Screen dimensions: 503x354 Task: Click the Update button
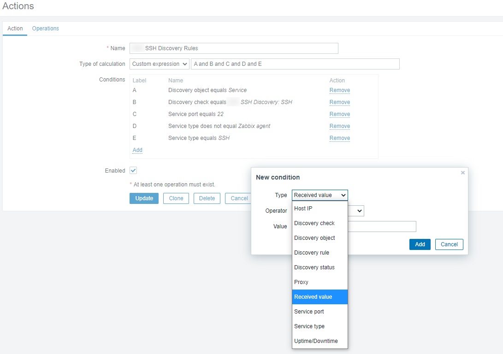(144, 198)
